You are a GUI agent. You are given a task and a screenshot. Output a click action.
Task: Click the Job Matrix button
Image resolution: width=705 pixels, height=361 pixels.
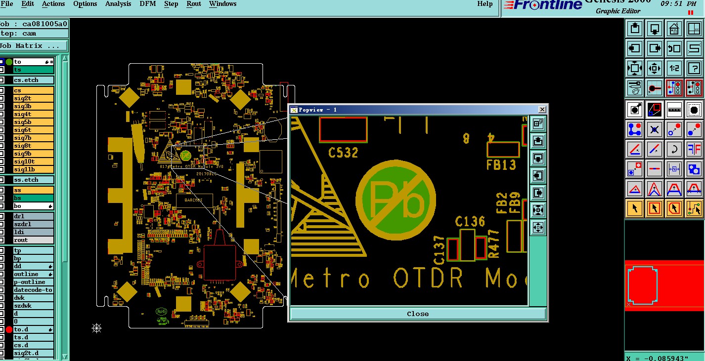point(34,45)
